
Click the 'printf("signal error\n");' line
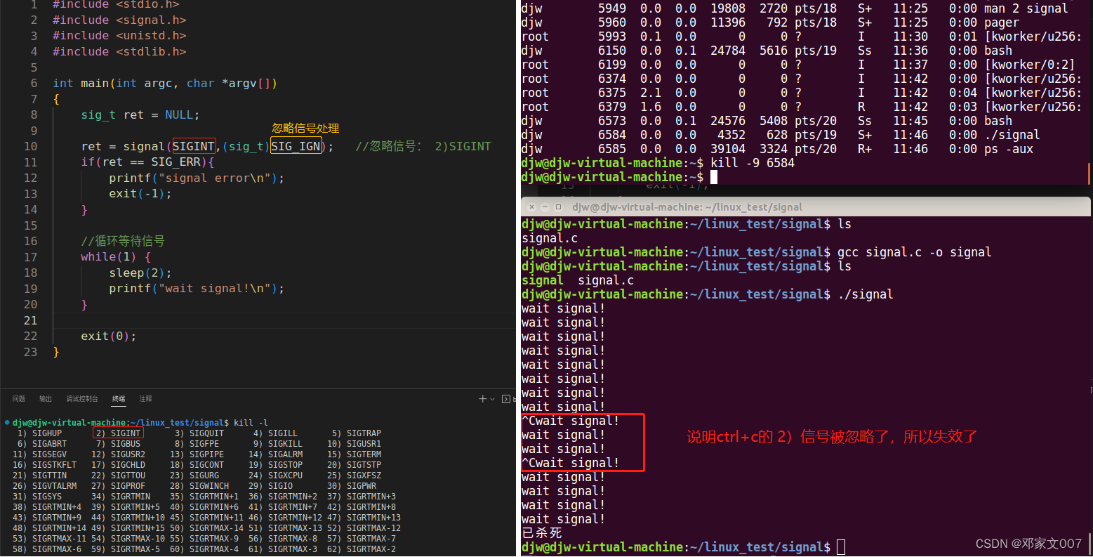click(197, 178)
